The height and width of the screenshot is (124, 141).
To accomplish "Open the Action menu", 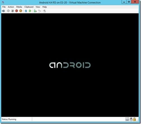I will click(11, 7).
